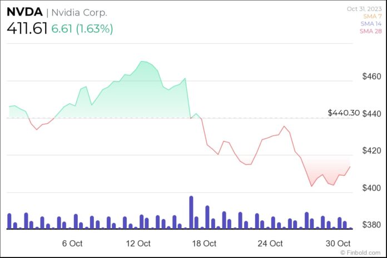Click the Nvidia Corp. company name

pos(78,12)
